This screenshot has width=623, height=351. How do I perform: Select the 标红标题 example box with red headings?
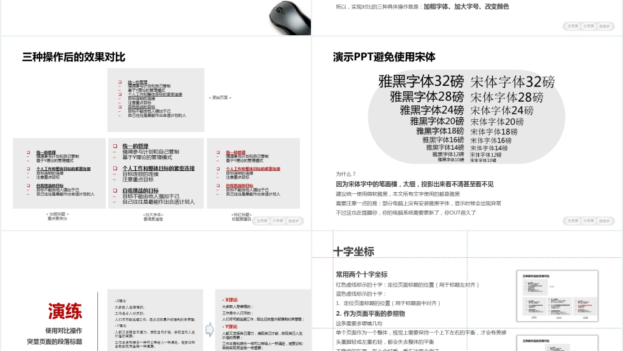253,173
